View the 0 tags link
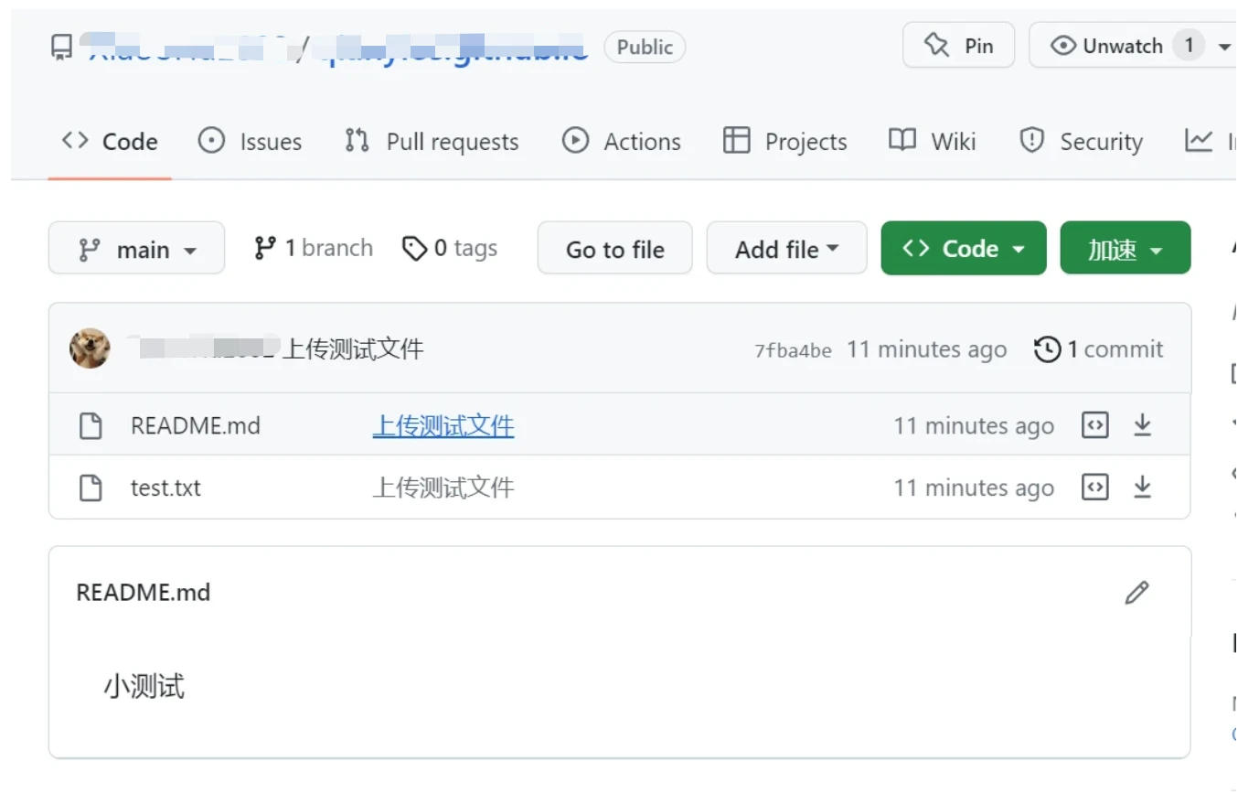Screen dimensions: 1259x793 (x=450, y=248)
